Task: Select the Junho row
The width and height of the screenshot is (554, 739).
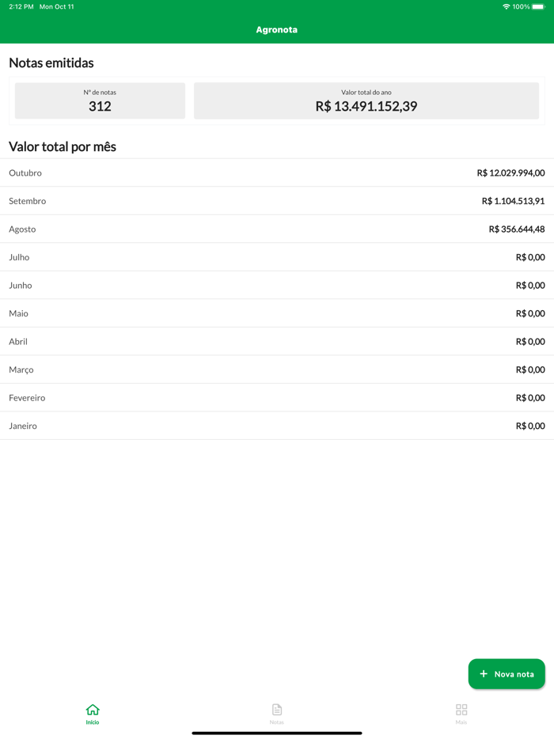Action: point(277,286)
